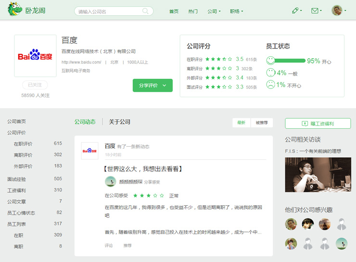The width and height of the screenshot is (356, 262).
Task: Select the 最新 sort tab
Action: click(x=241, y=123)
